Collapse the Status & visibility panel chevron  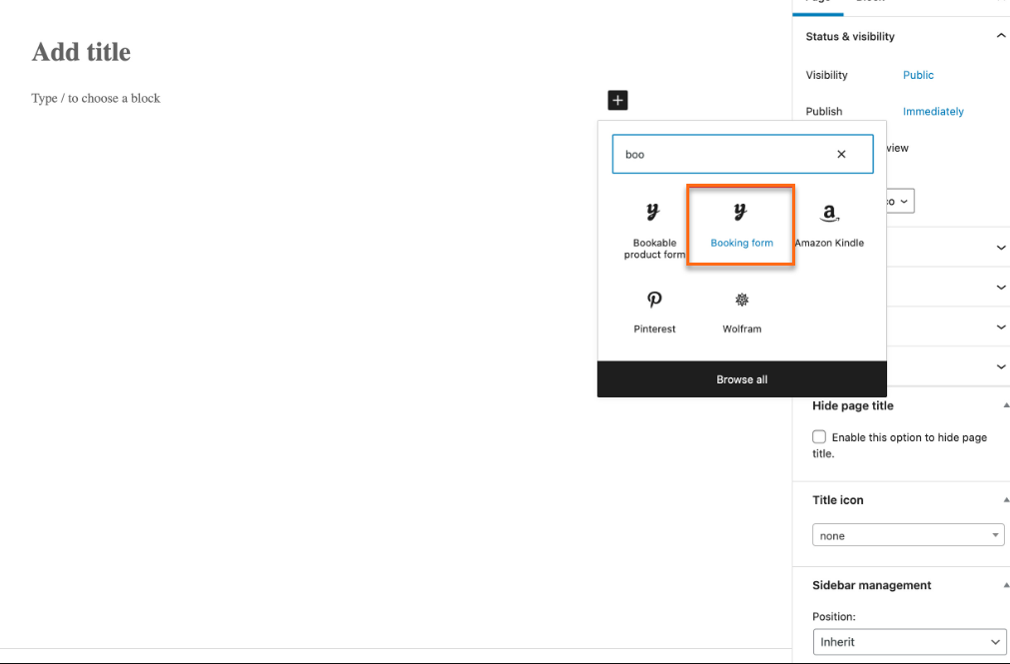1000,35
